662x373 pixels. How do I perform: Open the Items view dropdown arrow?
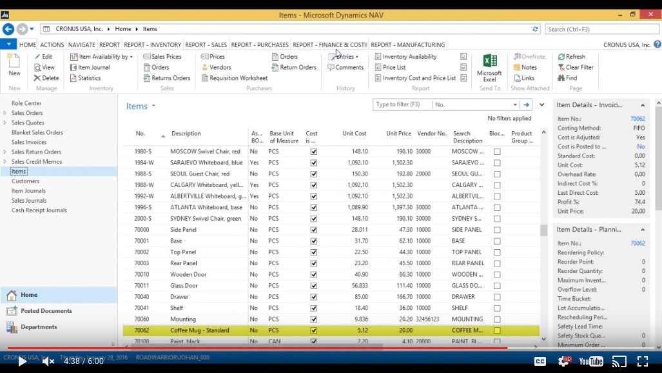(153, 106)
